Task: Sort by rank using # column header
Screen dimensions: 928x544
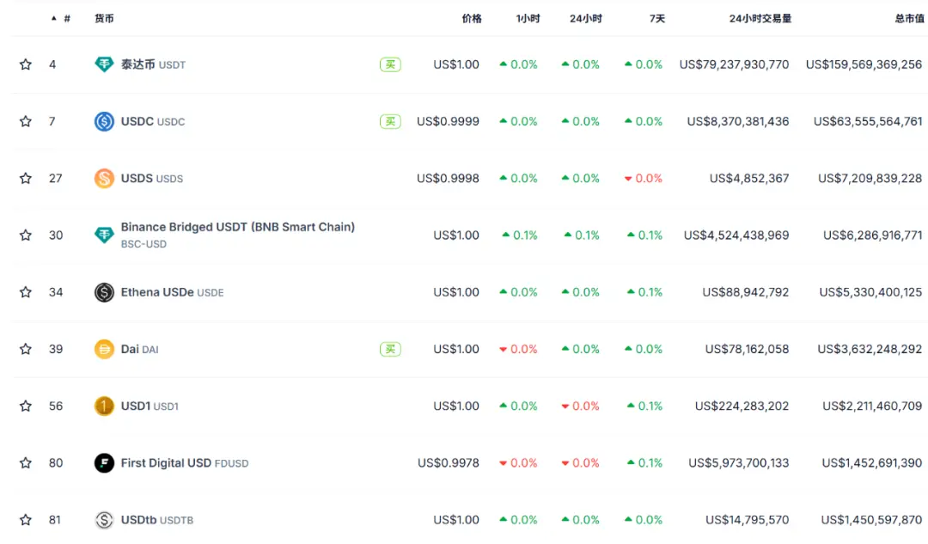Action: tap(66, 18)
